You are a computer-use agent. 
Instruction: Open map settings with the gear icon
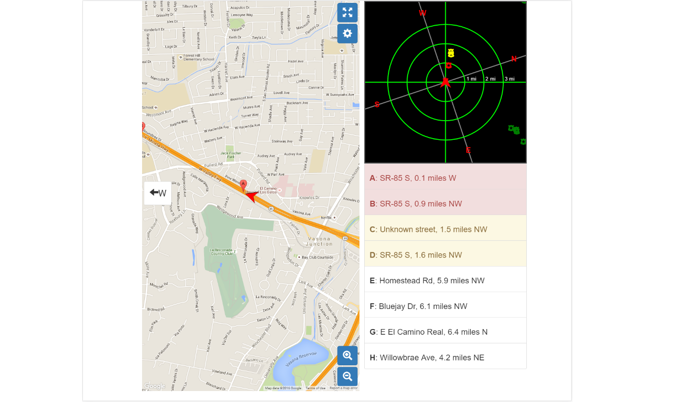tap(348, 33)
